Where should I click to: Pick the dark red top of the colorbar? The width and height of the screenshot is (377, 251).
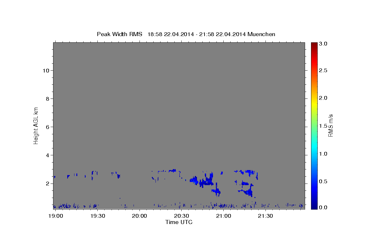(x=314, y=44)
